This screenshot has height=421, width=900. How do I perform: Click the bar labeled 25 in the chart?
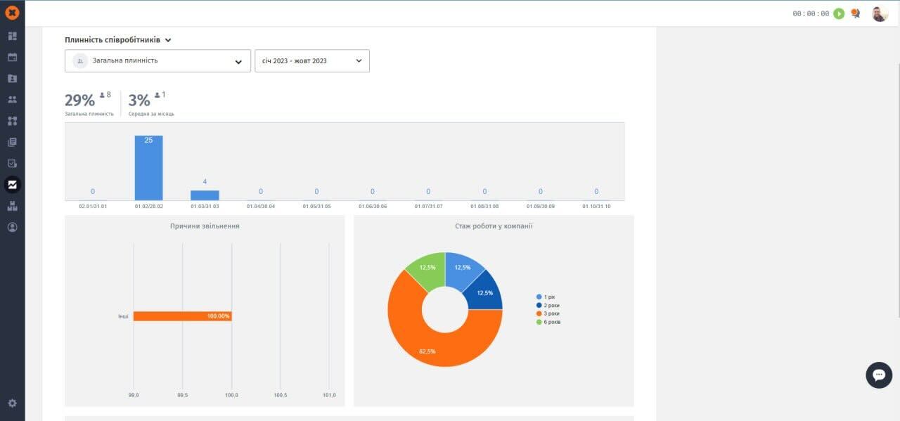148,169
